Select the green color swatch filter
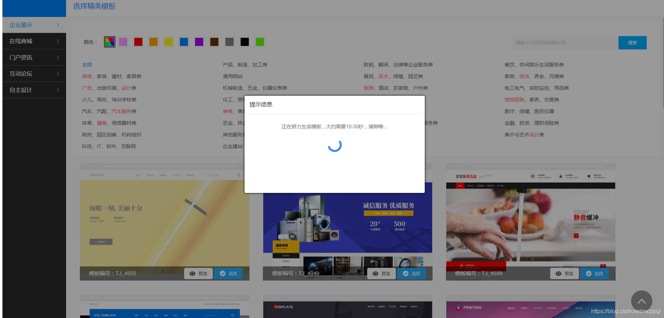Image resolution: width=664 pixels, height=318 pixels. tap(260, 42)
